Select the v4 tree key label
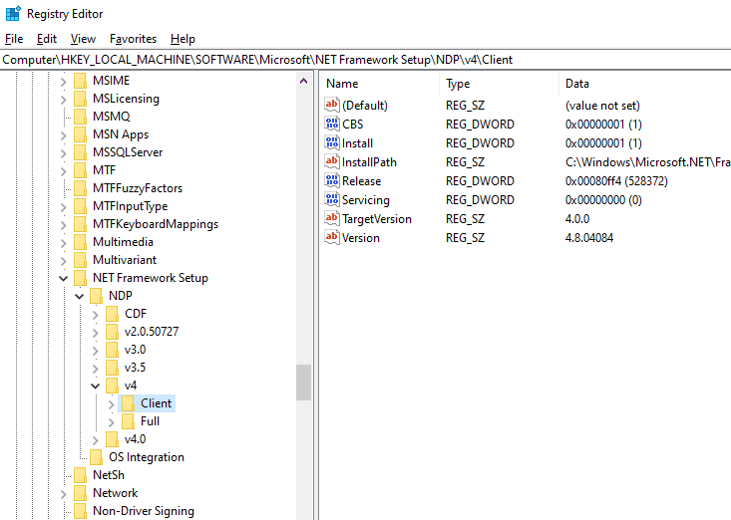 point(131,386)
